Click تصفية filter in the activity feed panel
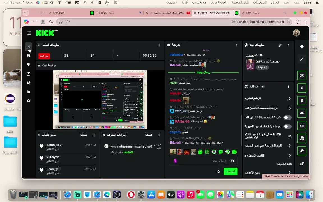Image resolution: width=323 pixels, height=202 pixels. pyautogui.click(x=84, y=135)
